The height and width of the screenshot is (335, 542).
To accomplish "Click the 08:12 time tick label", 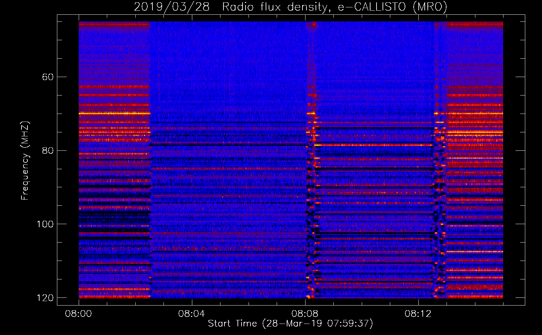I will (x=418, y=314).
